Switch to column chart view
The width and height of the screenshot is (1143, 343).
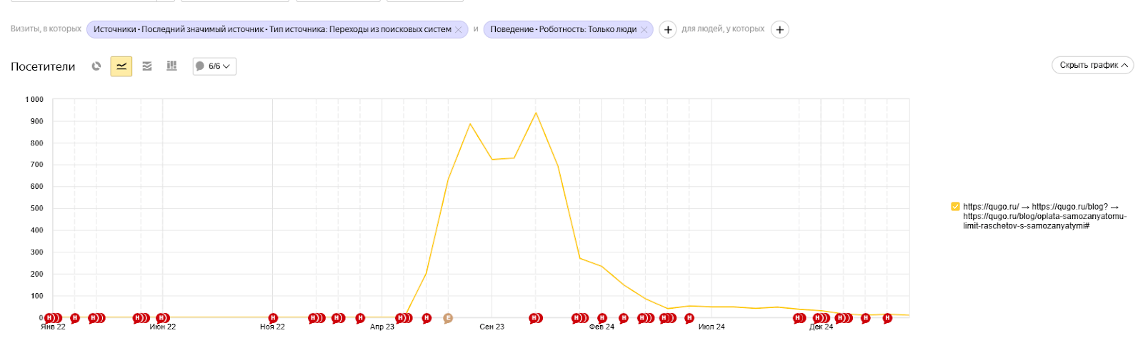[x=171, y=66]
